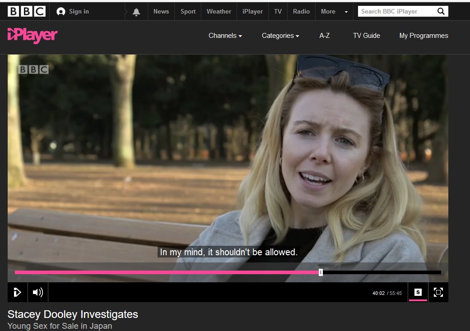This screenshot has width=470, height=331.
Task: Seek by clicking the remaining black progress track
Action: click(382, 272)
